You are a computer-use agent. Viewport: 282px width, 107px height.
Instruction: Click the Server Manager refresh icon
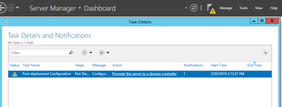pyautogui.click(x=194, y=8)
